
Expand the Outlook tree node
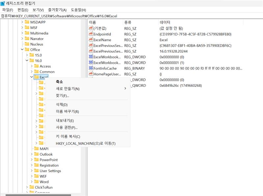click(x=32, y=154)
